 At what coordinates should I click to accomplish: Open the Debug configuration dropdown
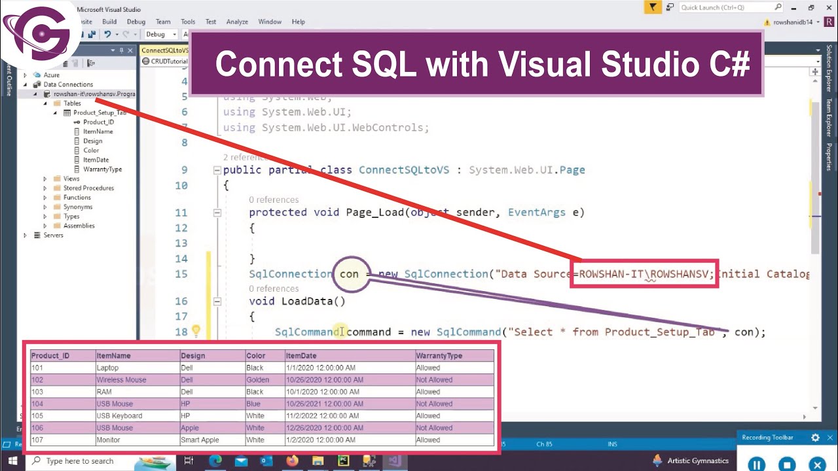(160, 34)
